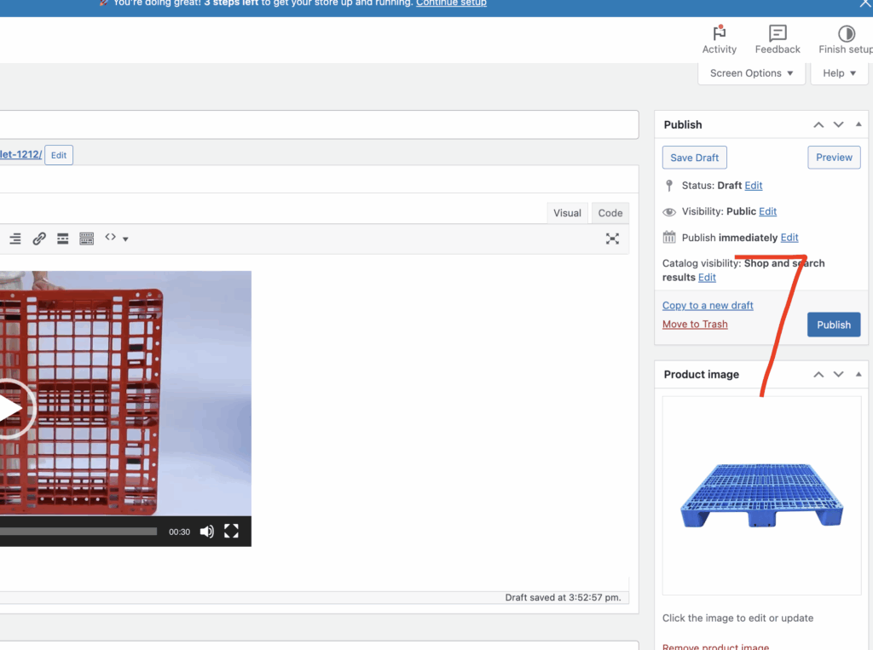This screenshot has height=650, width=873.
Task: Click the blue Publish button
Action: pos(833,325)
